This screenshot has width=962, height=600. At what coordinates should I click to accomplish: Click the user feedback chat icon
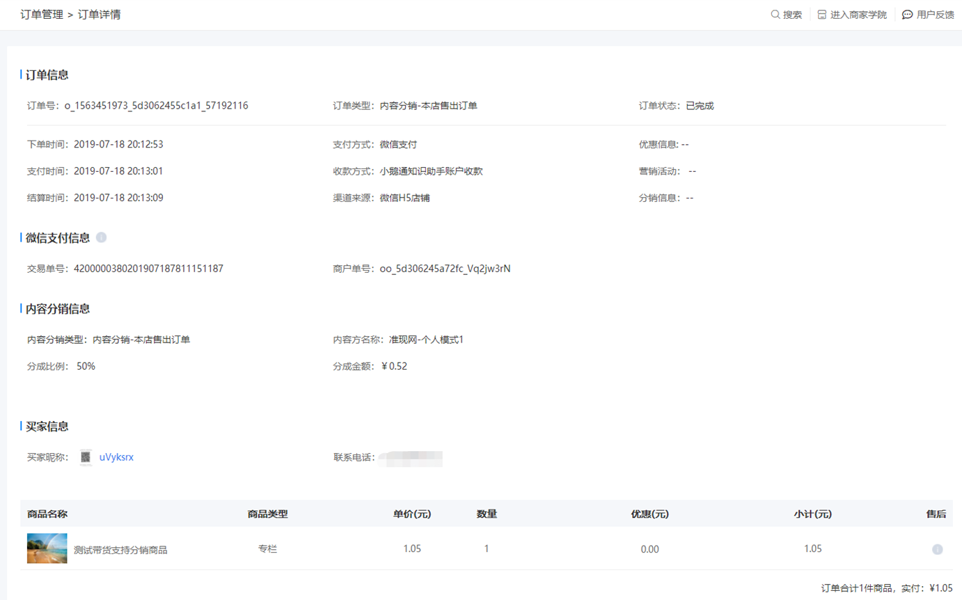907,15
